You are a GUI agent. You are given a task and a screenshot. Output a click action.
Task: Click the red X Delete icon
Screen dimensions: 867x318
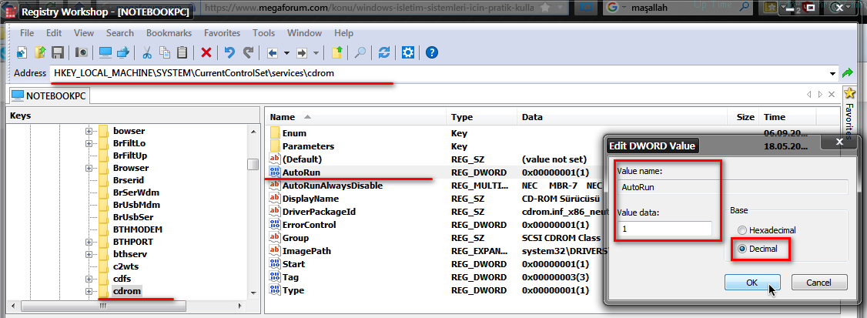click(206, 52)
